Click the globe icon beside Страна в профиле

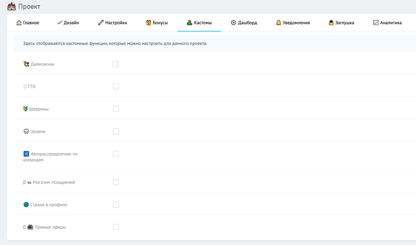click(26, 204)
